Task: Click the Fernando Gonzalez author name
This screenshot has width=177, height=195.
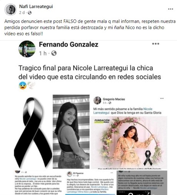Action: [x=68, y=44]
